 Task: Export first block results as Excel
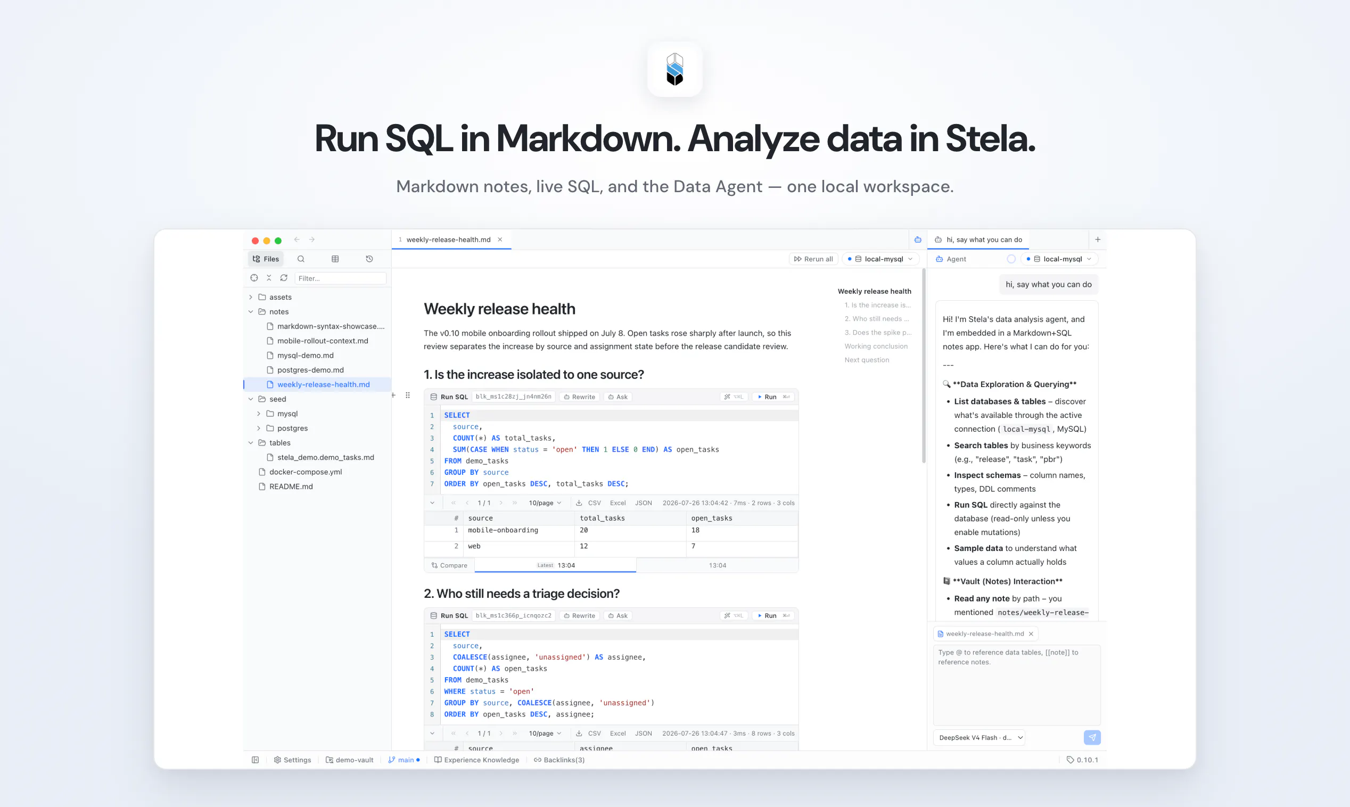pos(618,503)
